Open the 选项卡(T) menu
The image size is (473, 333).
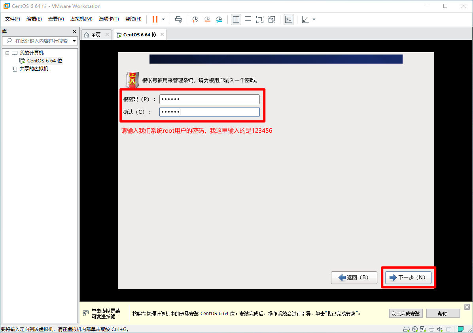click(x=109, y=19)
